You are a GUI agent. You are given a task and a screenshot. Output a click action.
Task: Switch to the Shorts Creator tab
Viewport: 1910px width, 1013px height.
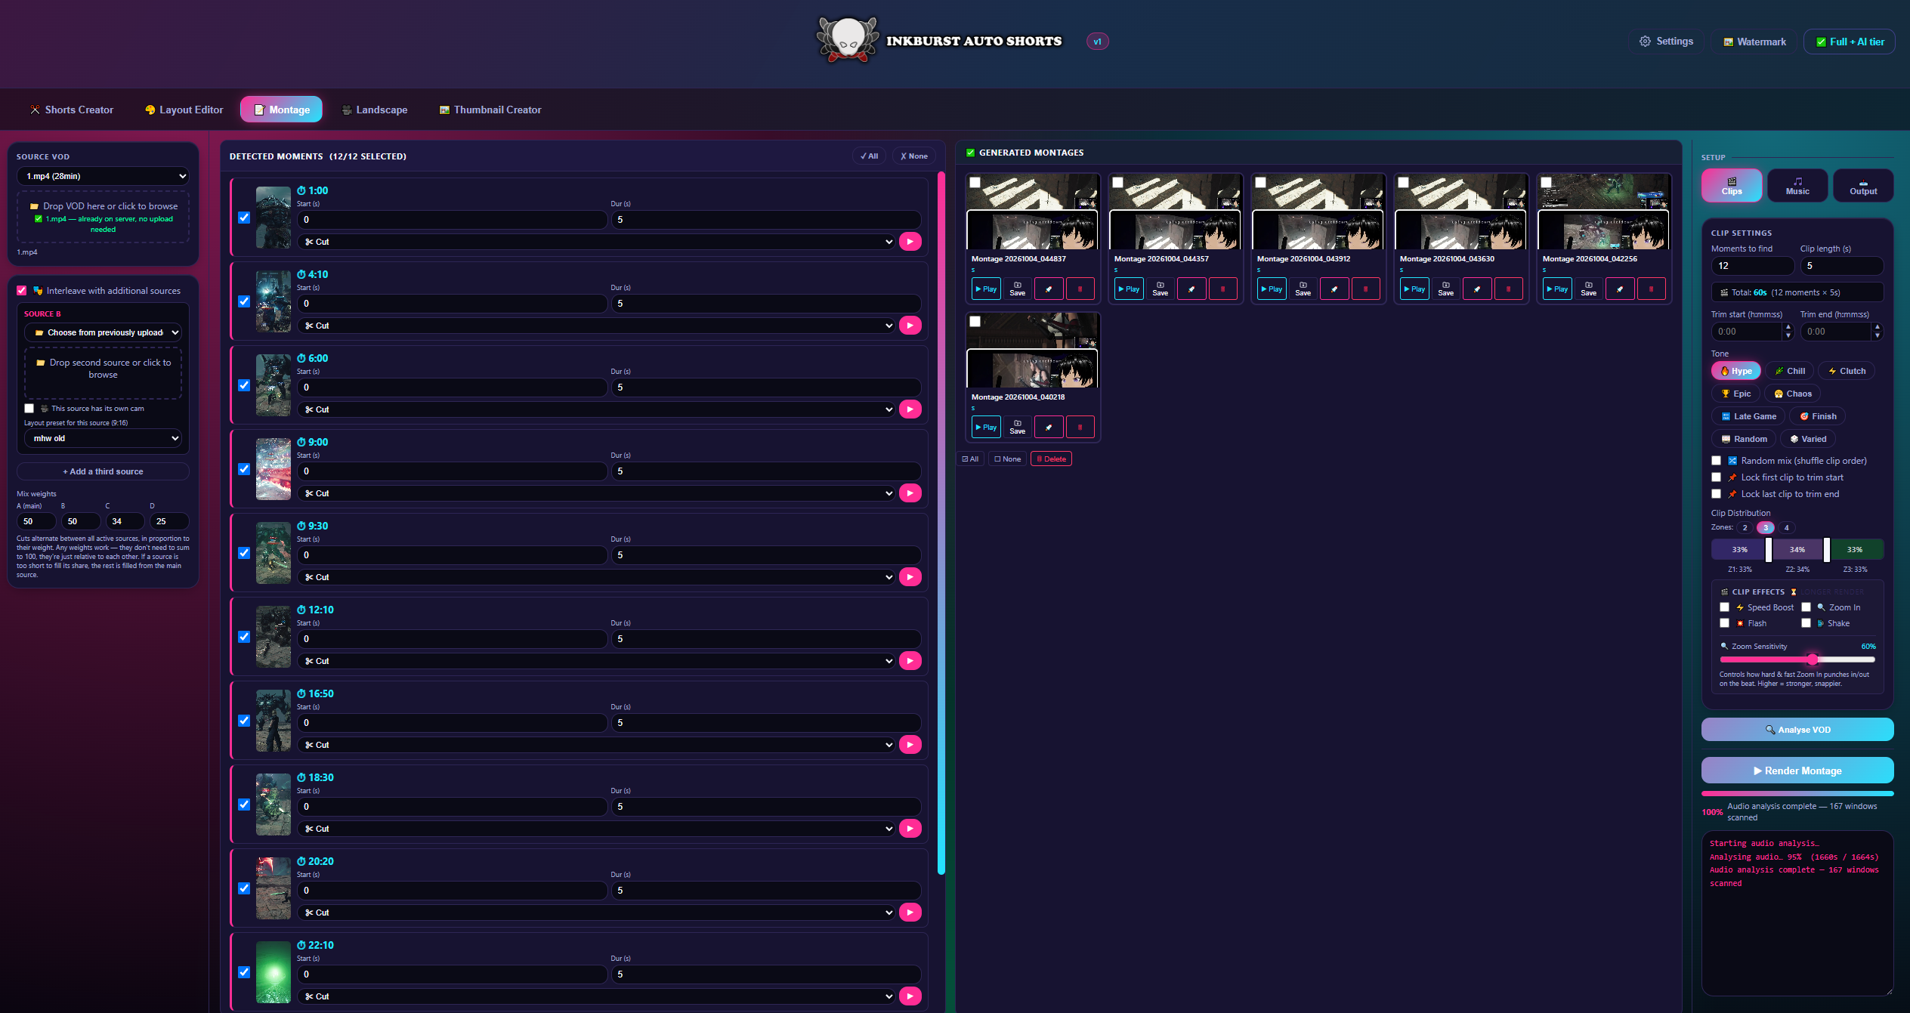(x=72, y=110)
